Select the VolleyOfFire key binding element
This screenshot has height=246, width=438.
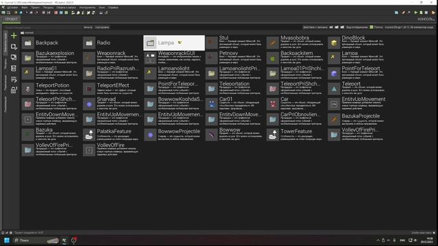click(x=112, y=150)
